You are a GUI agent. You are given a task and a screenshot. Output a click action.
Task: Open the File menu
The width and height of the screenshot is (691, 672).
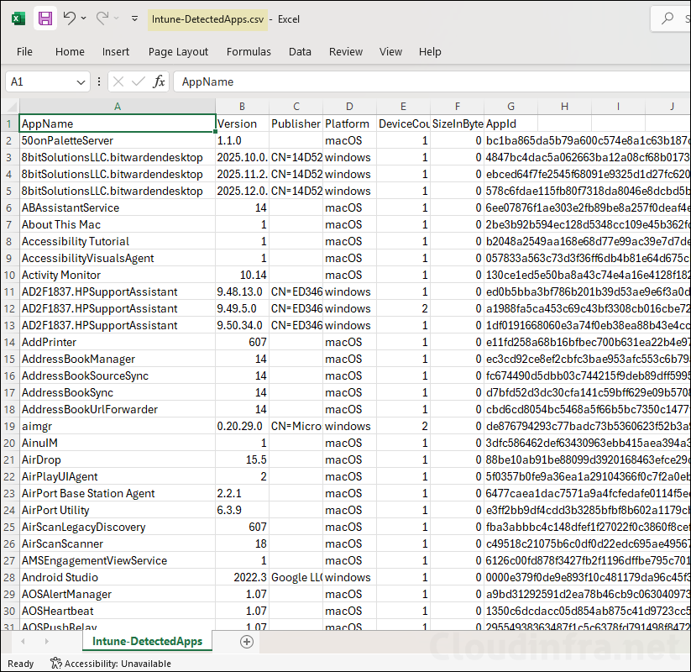coord(24,51)
